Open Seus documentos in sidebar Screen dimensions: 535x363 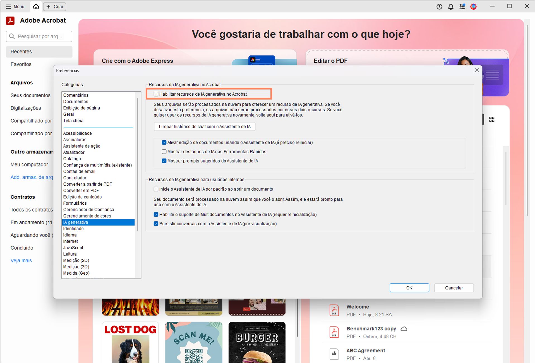[x=30, y=95]
